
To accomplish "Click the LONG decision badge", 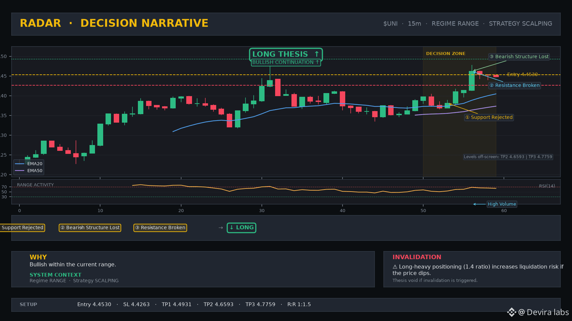I will [x=241, y=228].
